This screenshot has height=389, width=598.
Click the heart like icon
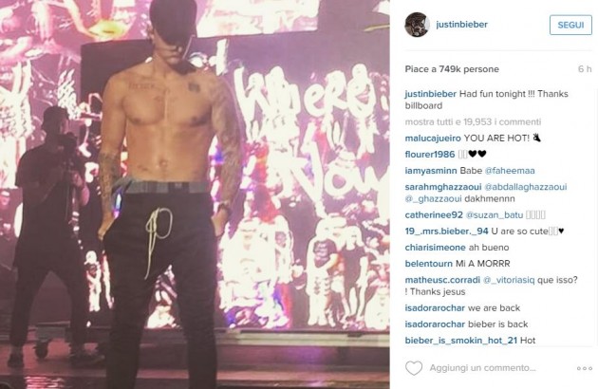414,368
